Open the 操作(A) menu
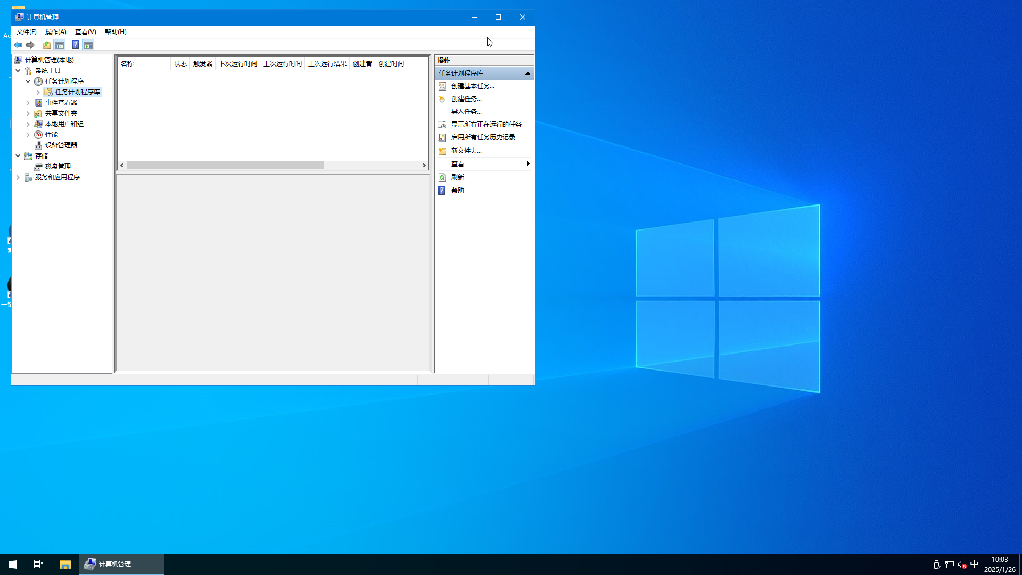This screenshot has width=1022, height=575. click(x=55, y=32)
